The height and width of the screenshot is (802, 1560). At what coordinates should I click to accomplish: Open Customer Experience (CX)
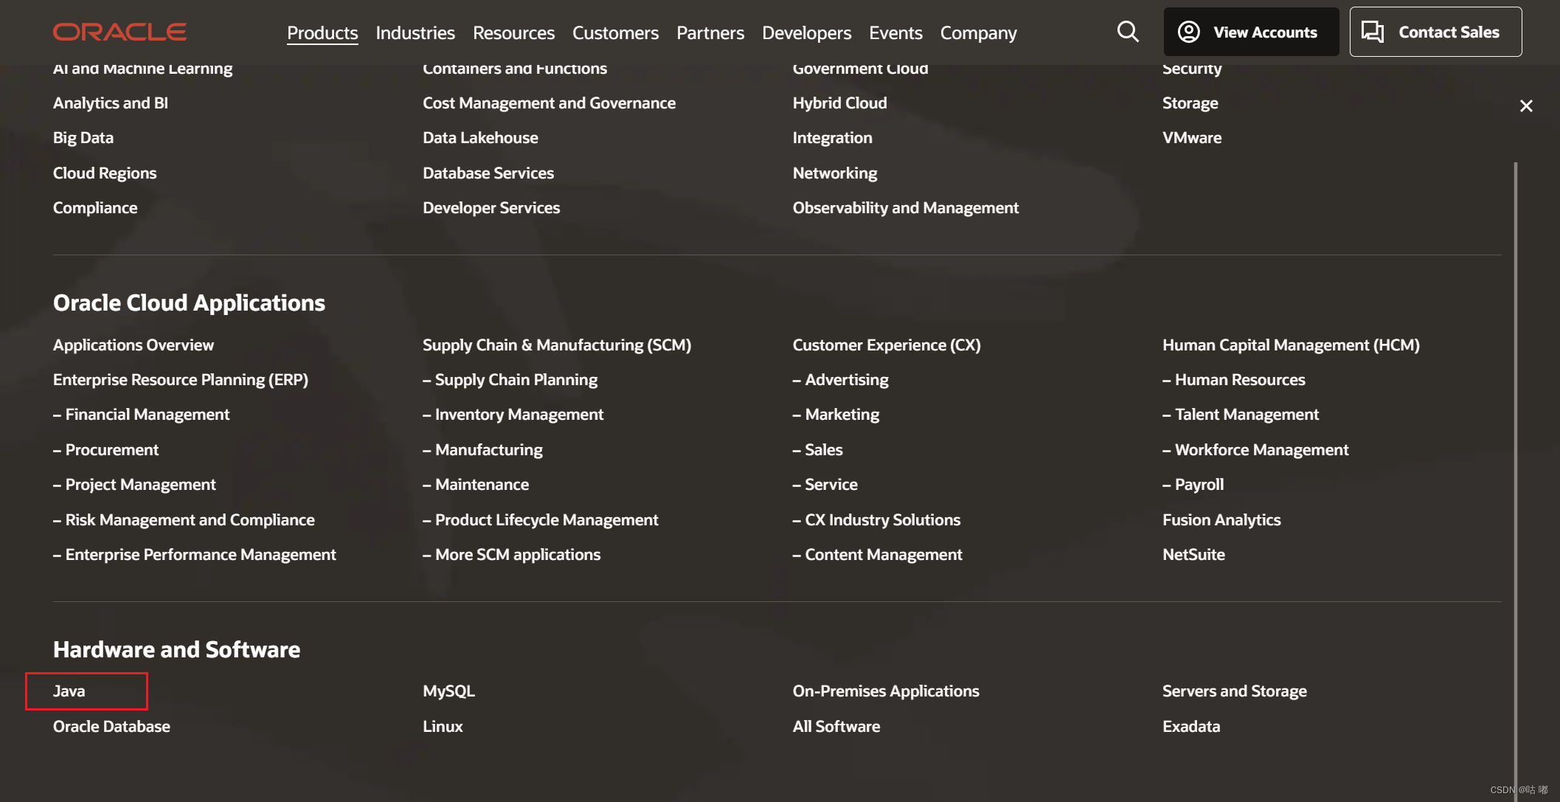(887, 345)
